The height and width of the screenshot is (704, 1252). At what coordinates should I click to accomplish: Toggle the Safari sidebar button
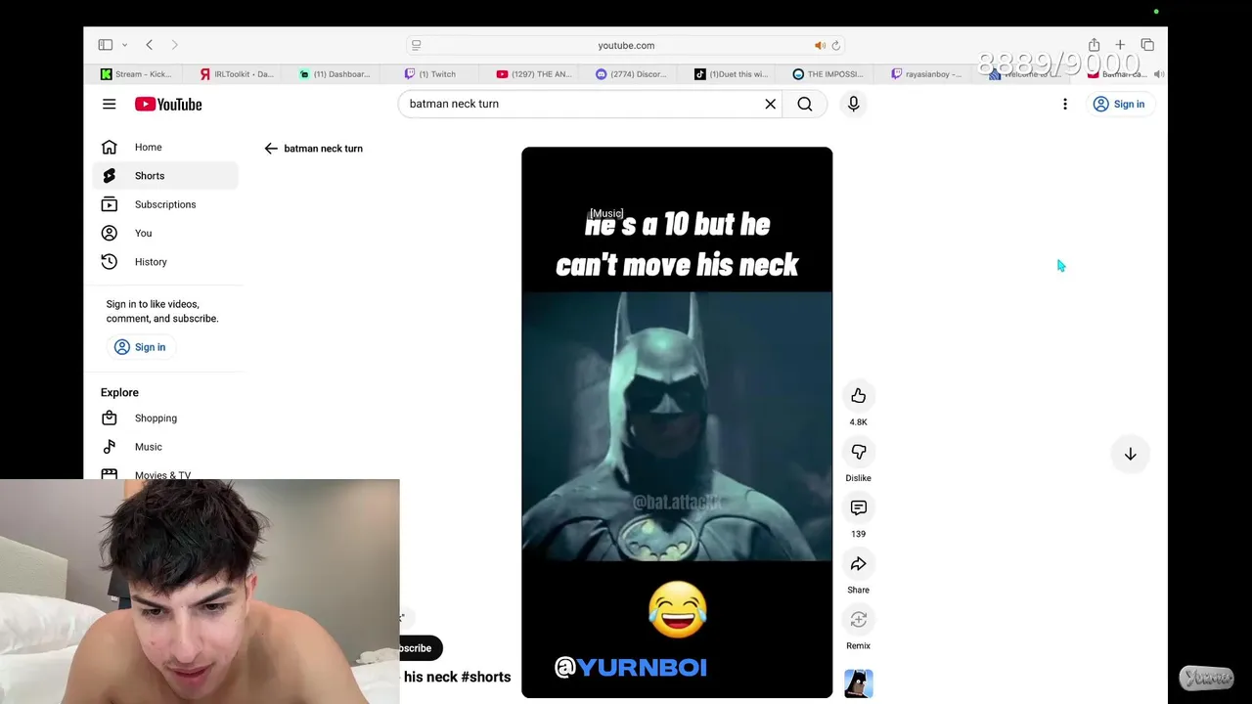click(105, 45)
